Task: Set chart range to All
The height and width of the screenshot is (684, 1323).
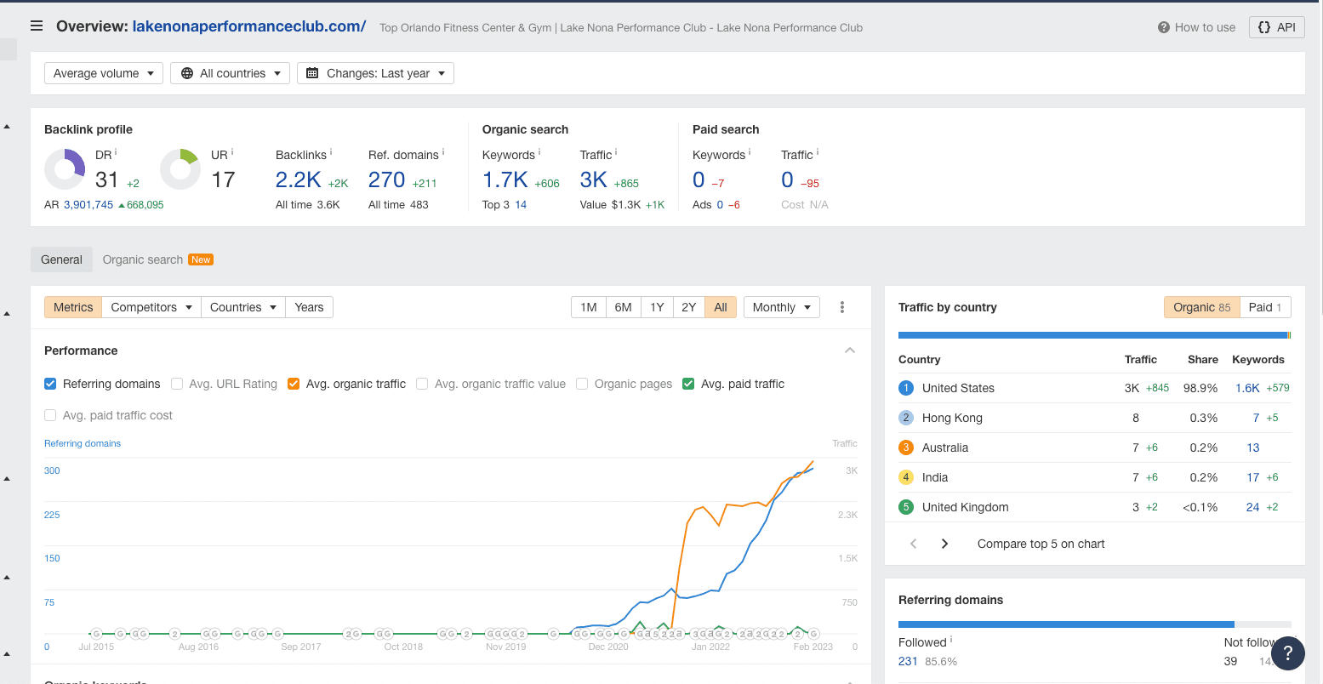Action: click(721, 307)
